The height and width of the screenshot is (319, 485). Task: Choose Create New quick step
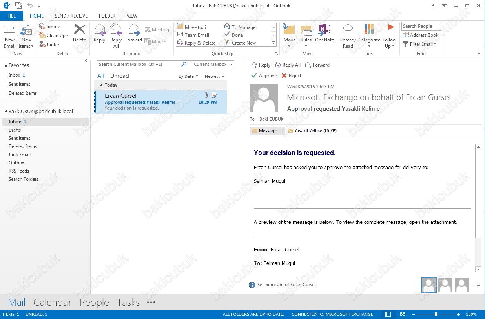(240, 43)
